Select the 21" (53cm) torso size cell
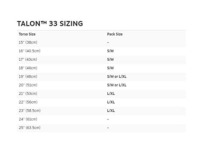The image size is (203, 152). (x=28, y=94)
